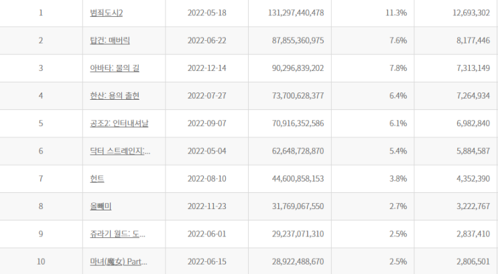Image resolution: width=498 pixels, height=274 pixels.
Task: Open the 한산: 용의 출현 link
Action: (115, 96)
